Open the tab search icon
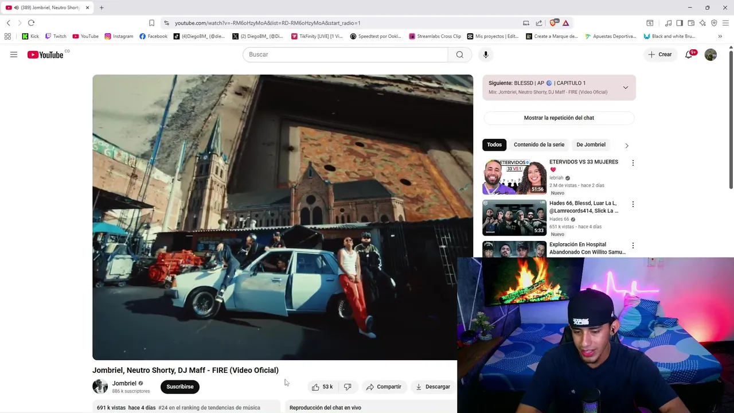 650,23
